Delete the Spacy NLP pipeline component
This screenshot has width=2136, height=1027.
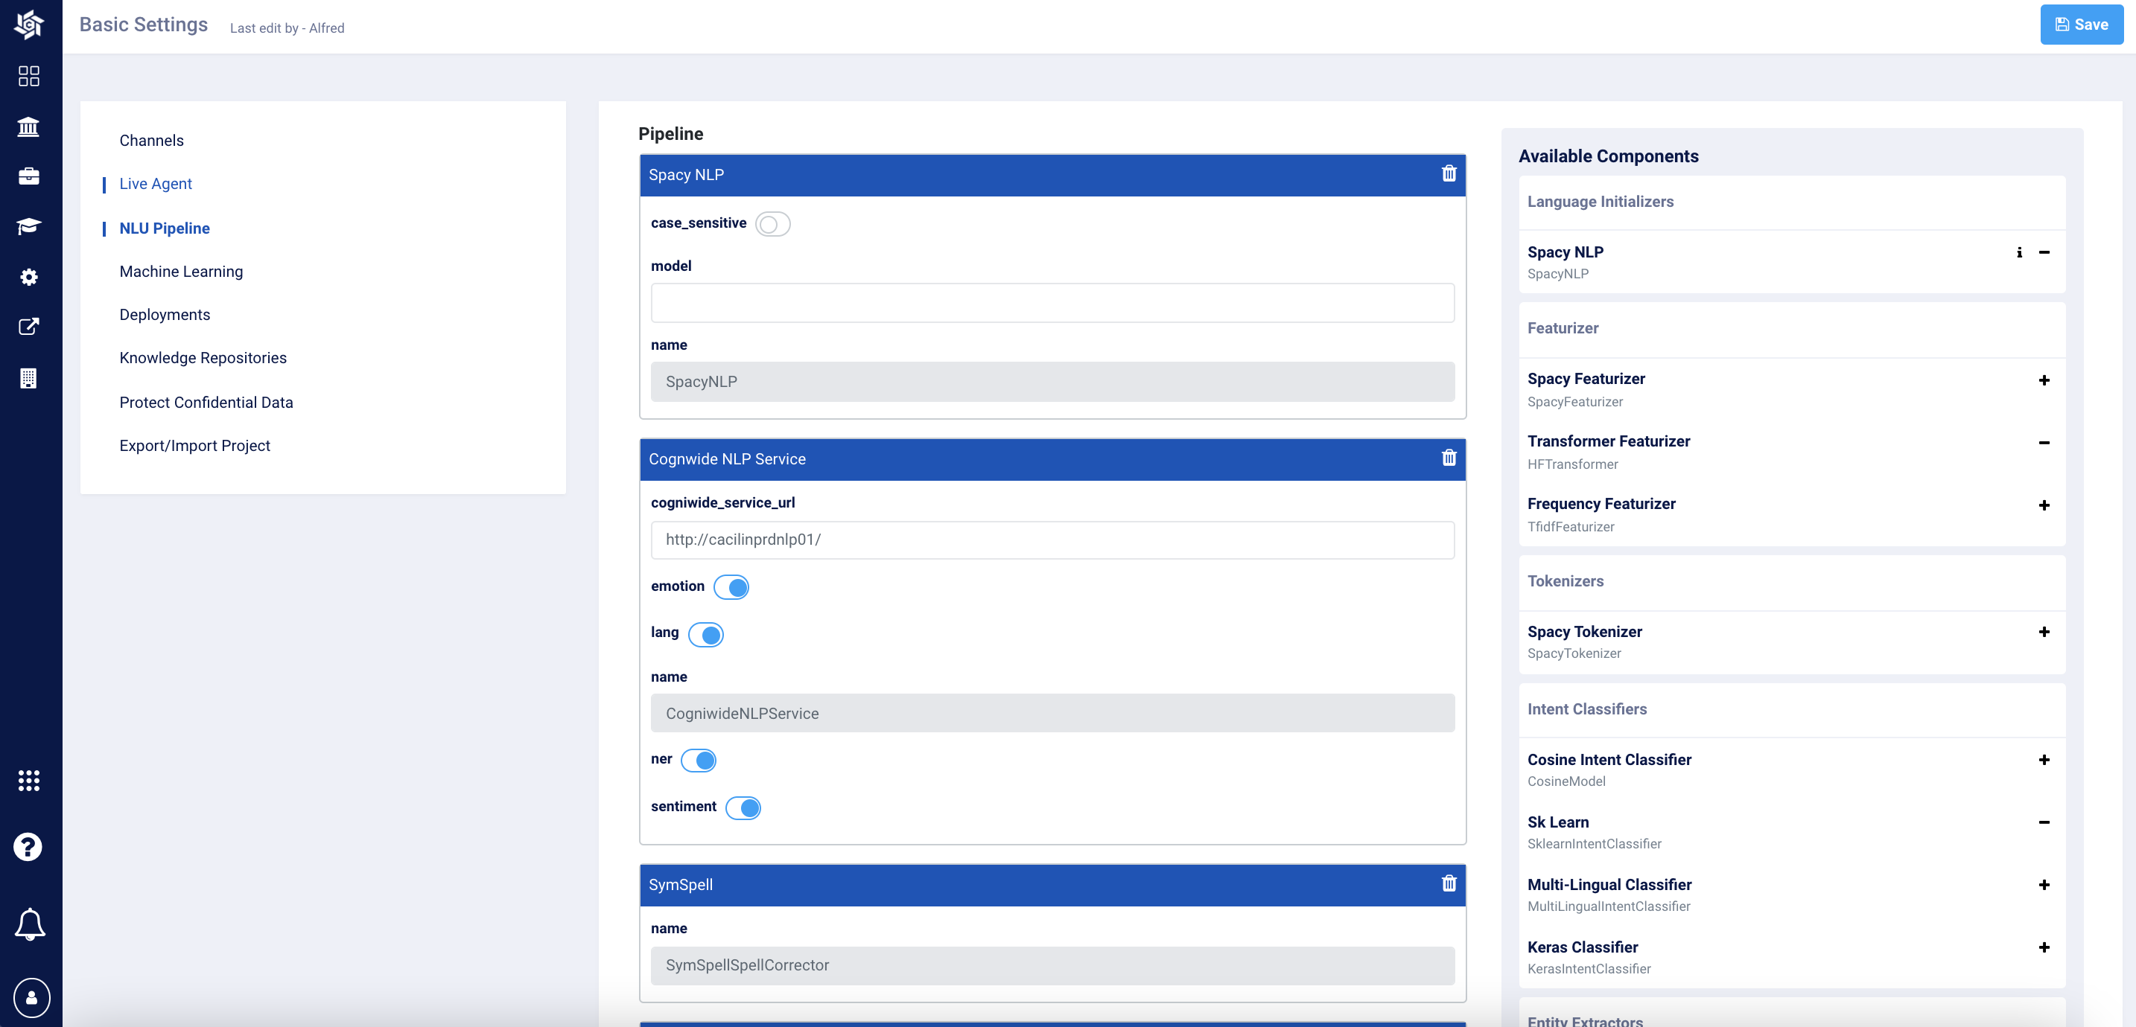pyautogui.click(x=1448, y=174)
